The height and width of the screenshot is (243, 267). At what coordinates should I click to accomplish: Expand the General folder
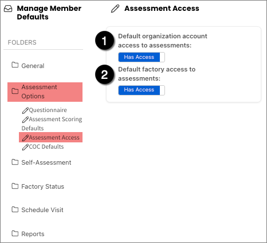pyautogui.click(x=33, y=66)
